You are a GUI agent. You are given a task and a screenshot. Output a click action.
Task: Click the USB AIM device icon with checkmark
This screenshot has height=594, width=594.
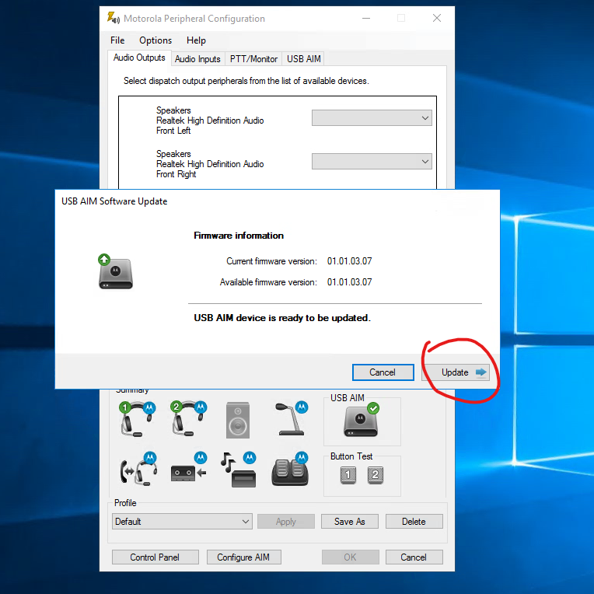(361, 420)
